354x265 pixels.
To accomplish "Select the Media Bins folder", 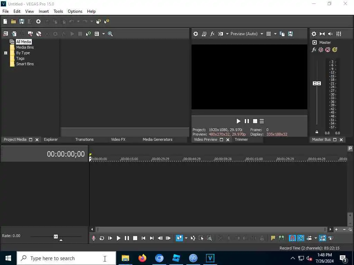I will [x=25, y=47].
